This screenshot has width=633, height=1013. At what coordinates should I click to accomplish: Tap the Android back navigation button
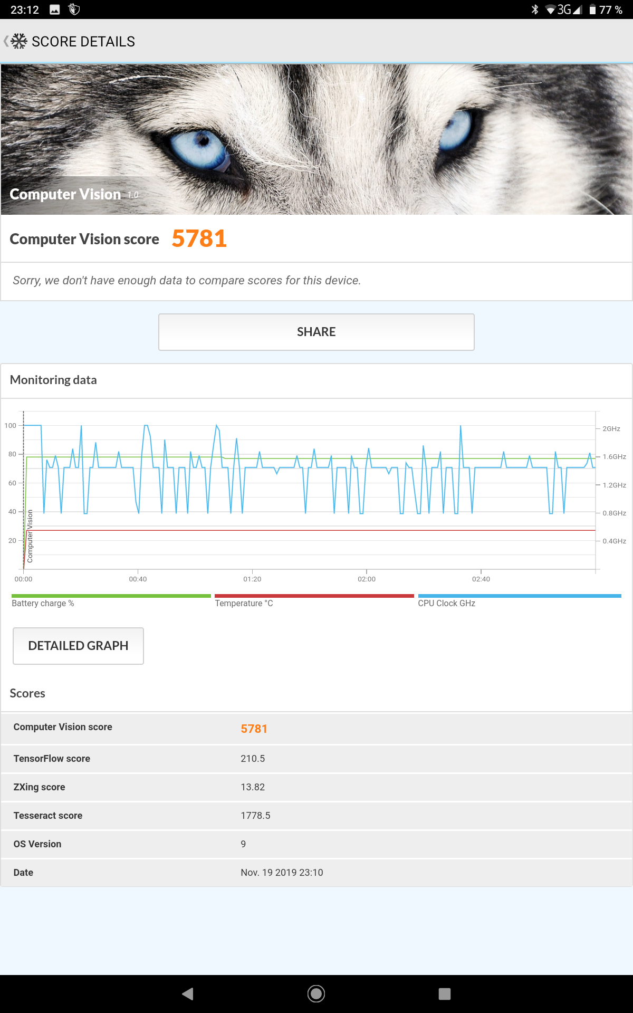[x=188, y=994]
